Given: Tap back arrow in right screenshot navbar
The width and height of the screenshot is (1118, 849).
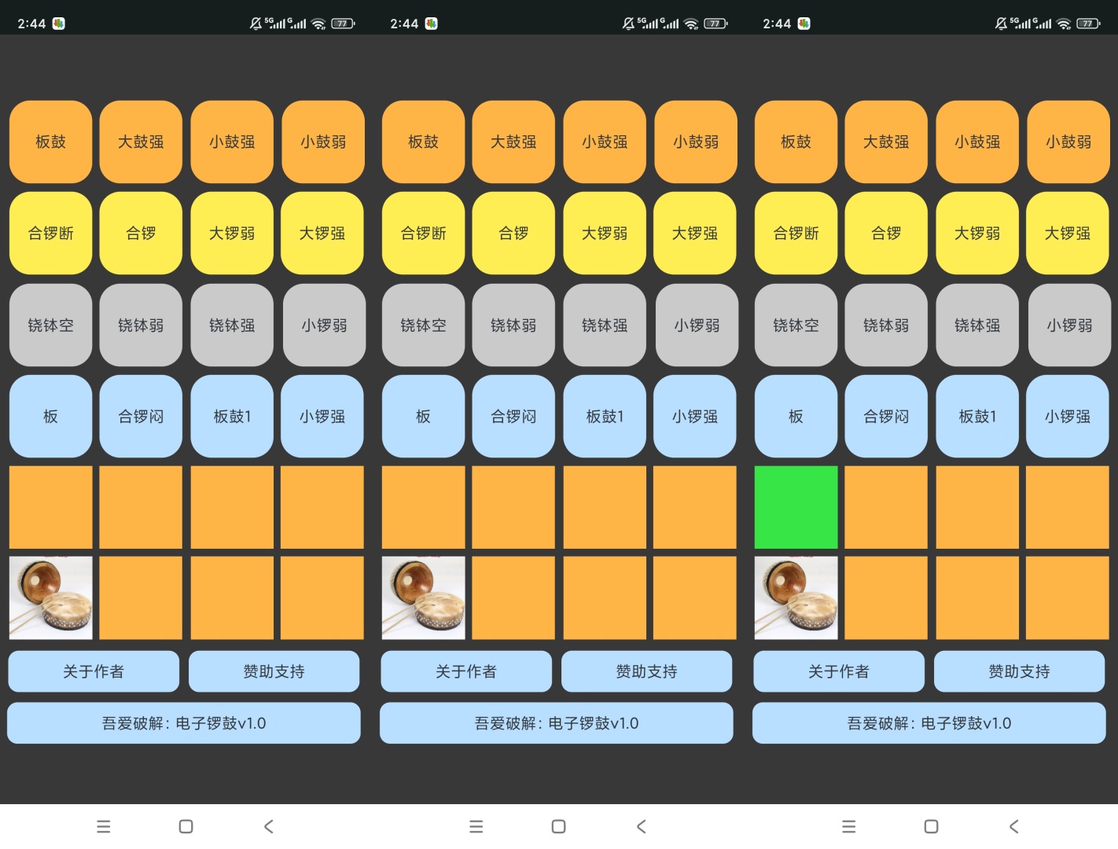Looking at the screenshot, I should [1014, 826].
